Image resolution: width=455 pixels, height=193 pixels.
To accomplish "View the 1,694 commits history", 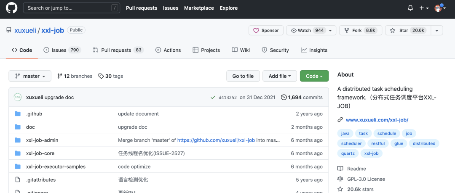I will point(302,98).
